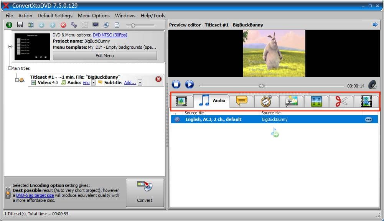Screen dimensions: 384x221
Task: Open the Subtitle dropdown arrow
Action: coord(140,82)
